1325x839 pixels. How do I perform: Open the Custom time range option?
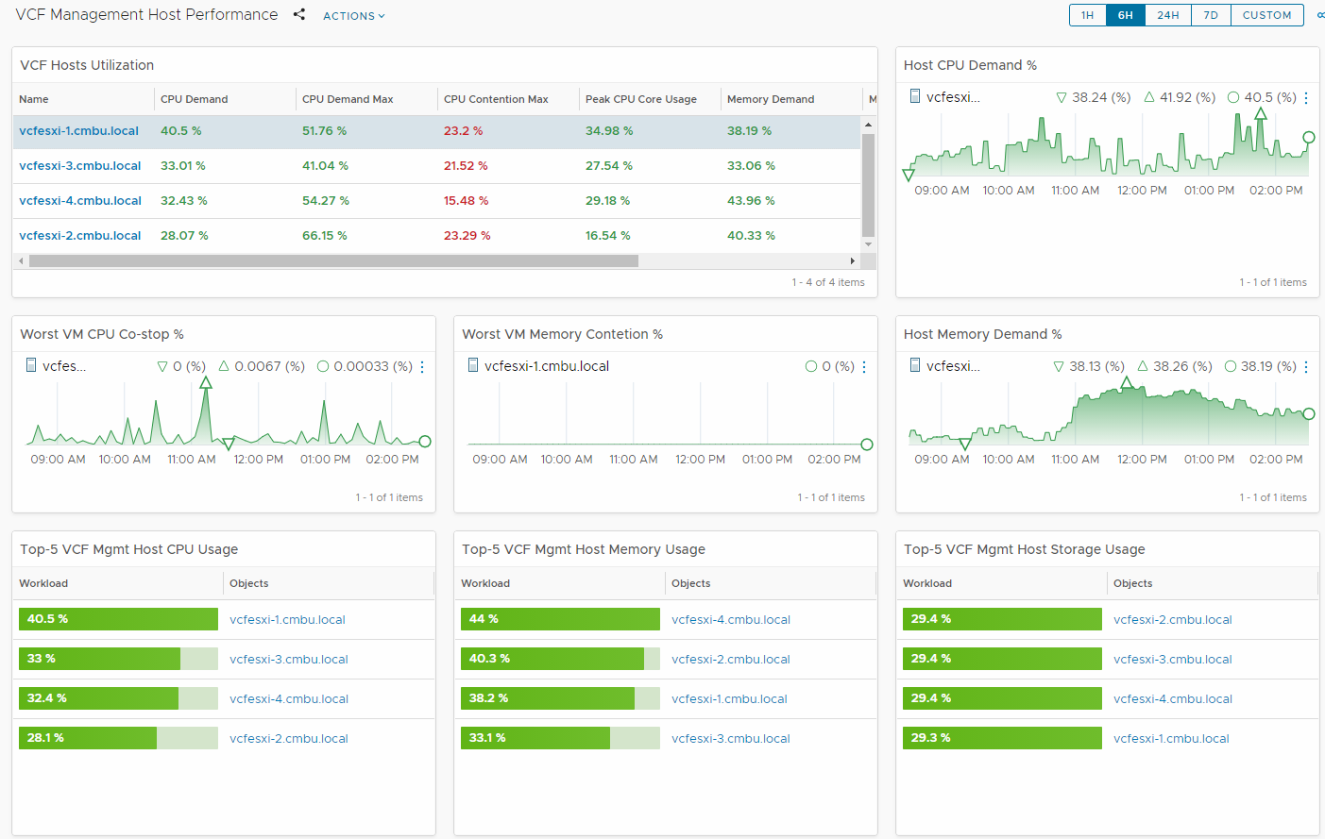tap(1266, 15)
